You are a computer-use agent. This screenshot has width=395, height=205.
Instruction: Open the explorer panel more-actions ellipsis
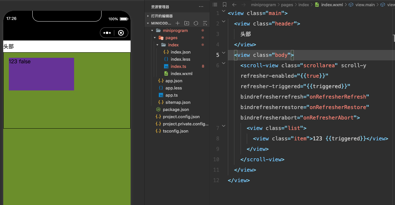tap(201, 7)
